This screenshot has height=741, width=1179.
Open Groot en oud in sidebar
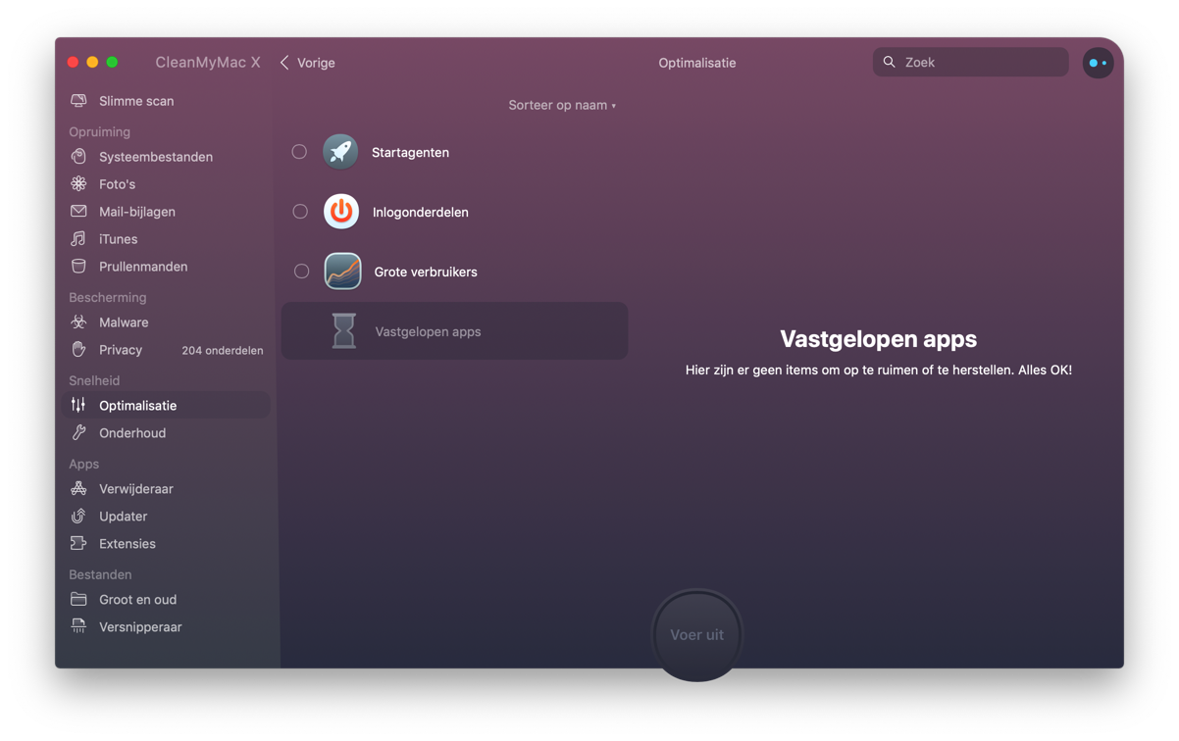tap(137, 600)
